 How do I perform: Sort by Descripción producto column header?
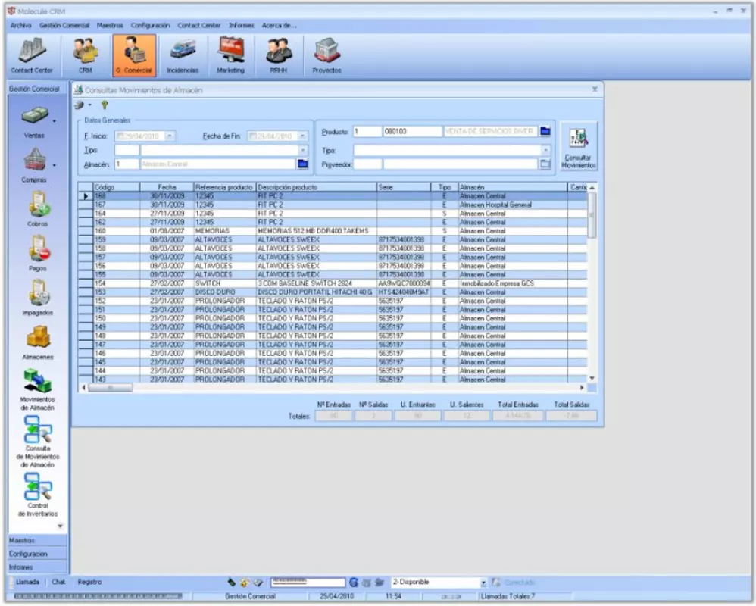[x=317, y=187]
